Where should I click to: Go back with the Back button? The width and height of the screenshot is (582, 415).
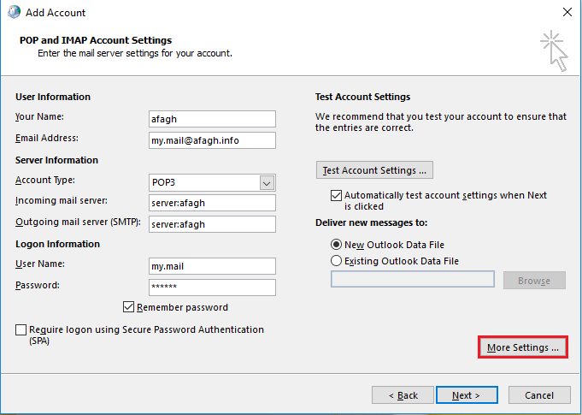pos(403,395)
